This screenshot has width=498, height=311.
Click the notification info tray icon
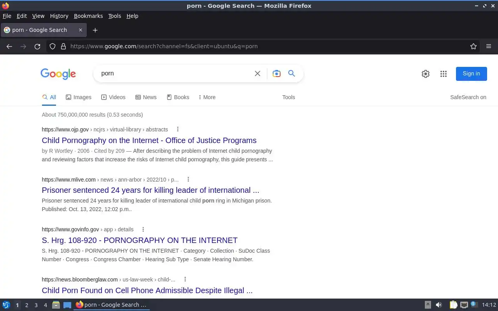[x=474, y=305]
